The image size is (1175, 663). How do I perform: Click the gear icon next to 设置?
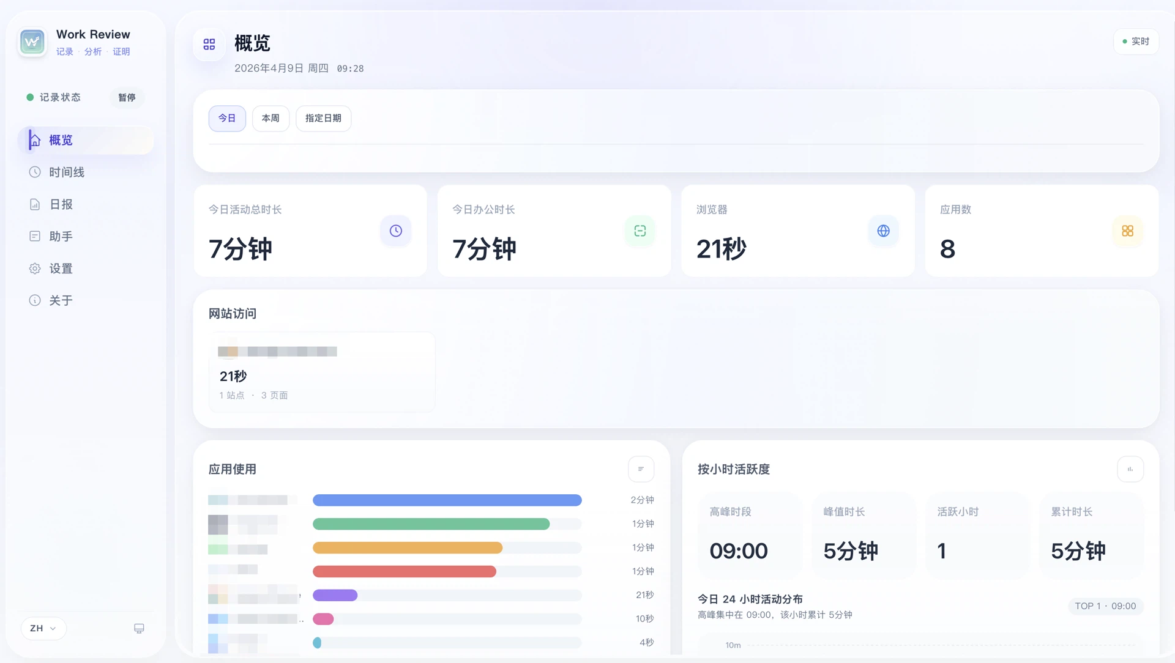coord(35,269)
